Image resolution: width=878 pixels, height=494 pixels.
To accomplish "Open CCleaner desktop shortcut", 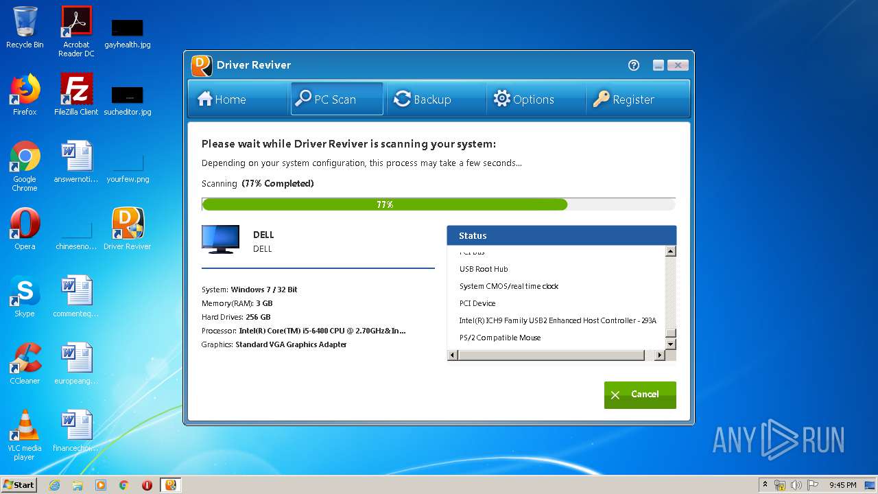I will tap(25, 364).
